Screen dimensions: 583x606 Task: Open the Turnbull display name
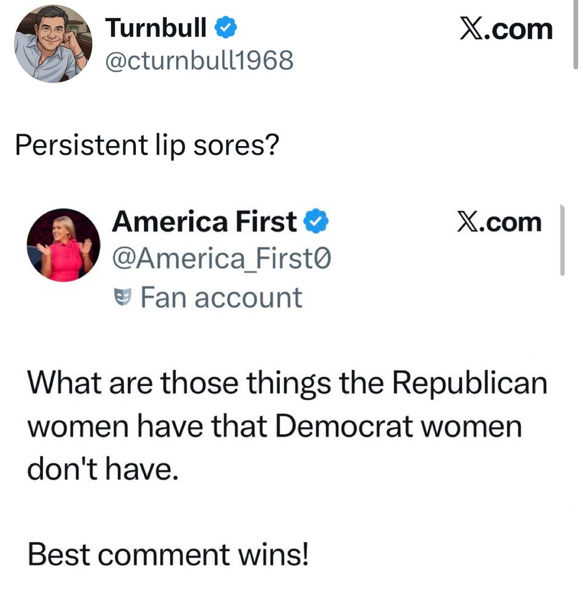(156, 28)
